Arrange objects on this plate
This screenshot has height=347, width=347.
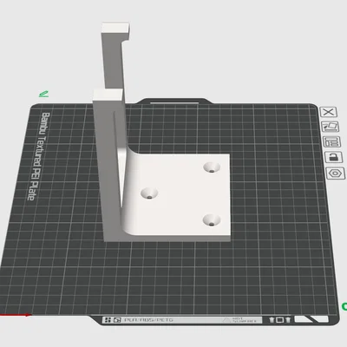coord(331,141)
